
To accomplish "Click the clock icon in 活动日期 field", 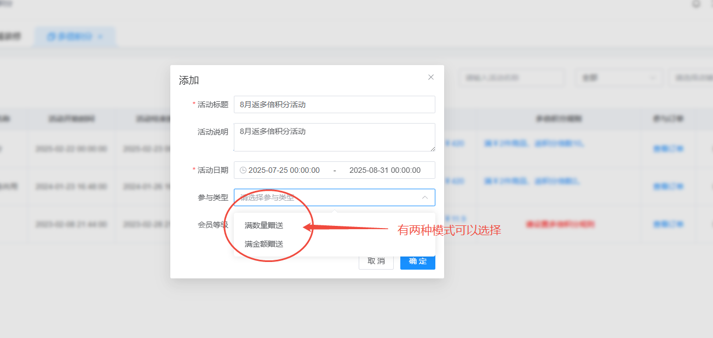I will point(243,170).
